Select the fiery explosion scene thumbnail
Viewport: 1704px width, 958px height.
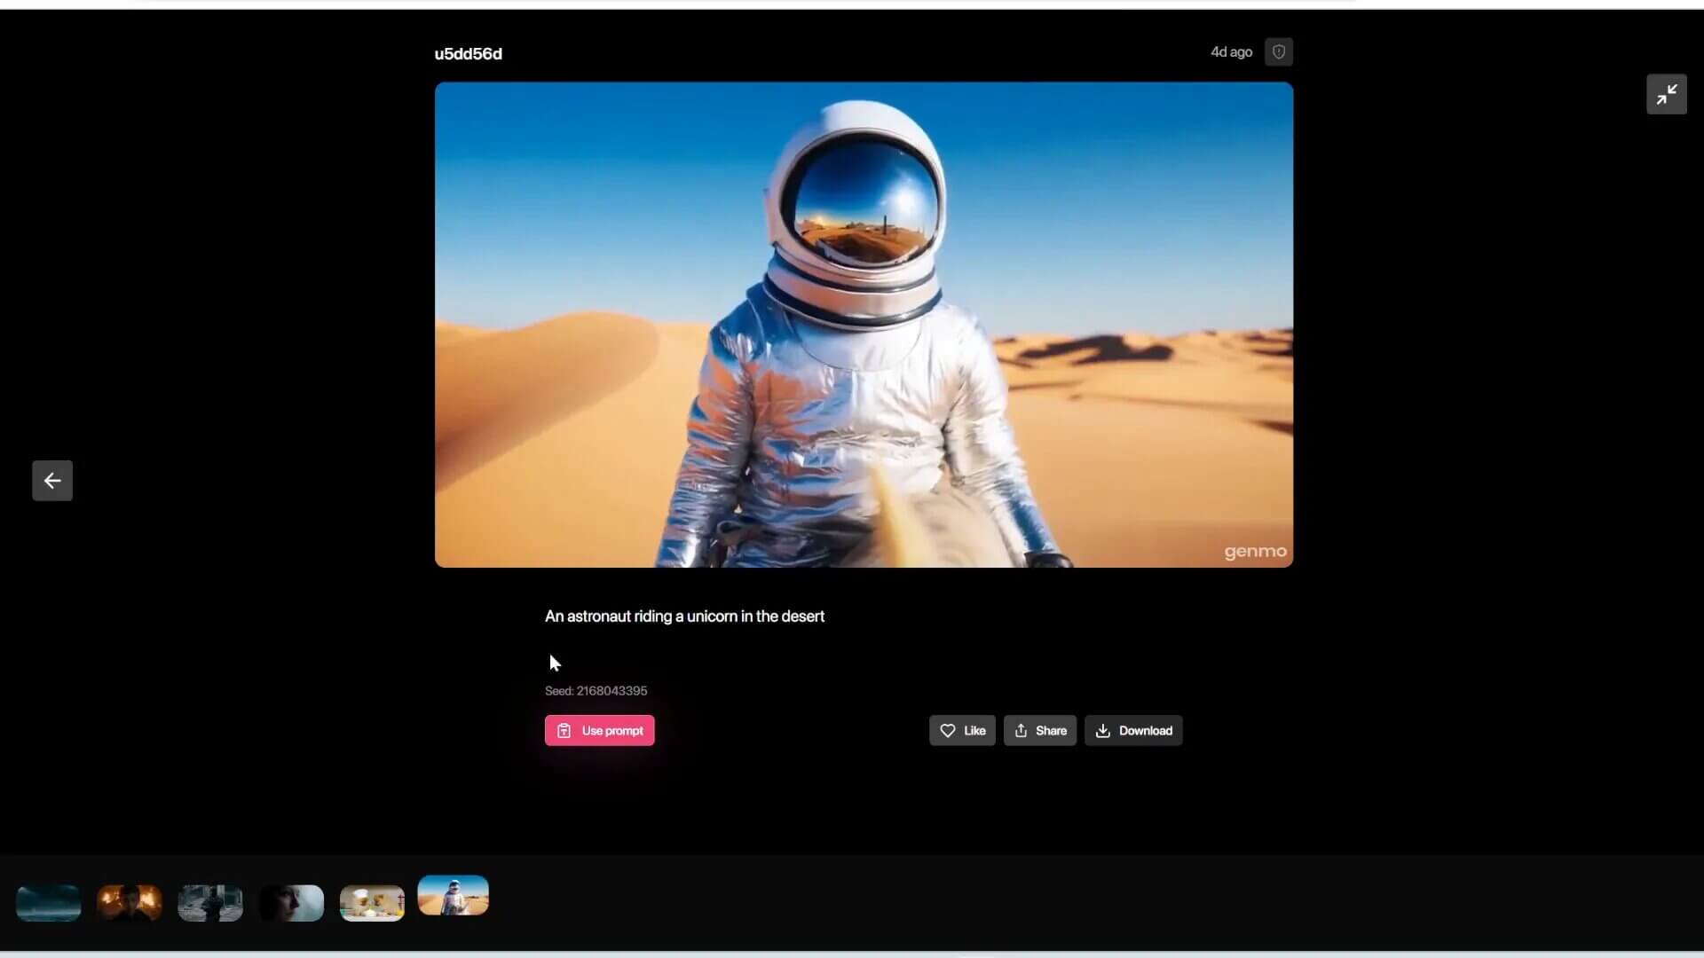click(x=129, y=902)
